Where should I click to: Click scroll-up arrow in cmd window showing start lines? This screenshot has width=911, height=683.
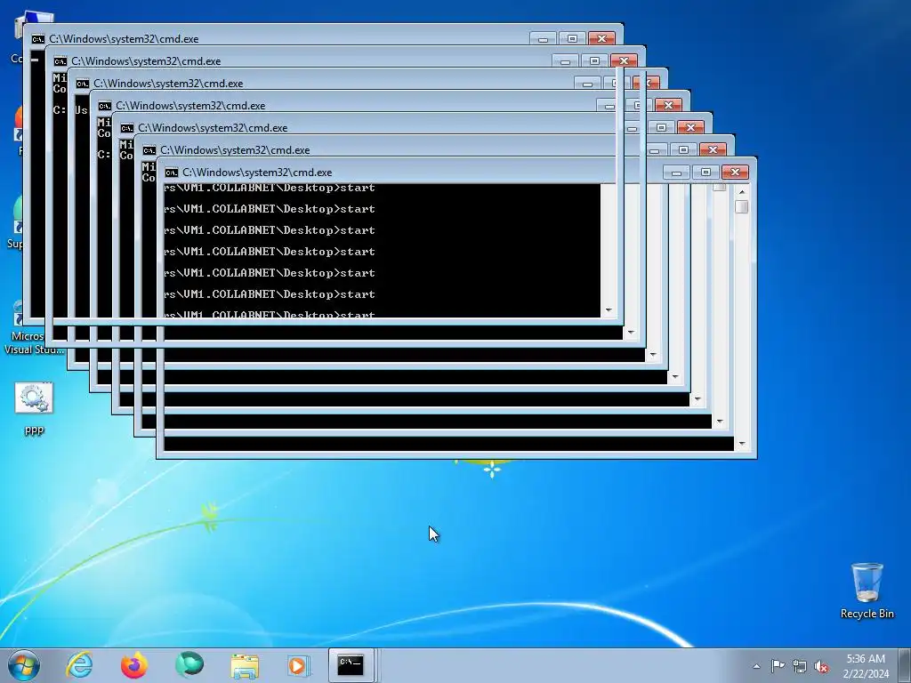point(742,192)
